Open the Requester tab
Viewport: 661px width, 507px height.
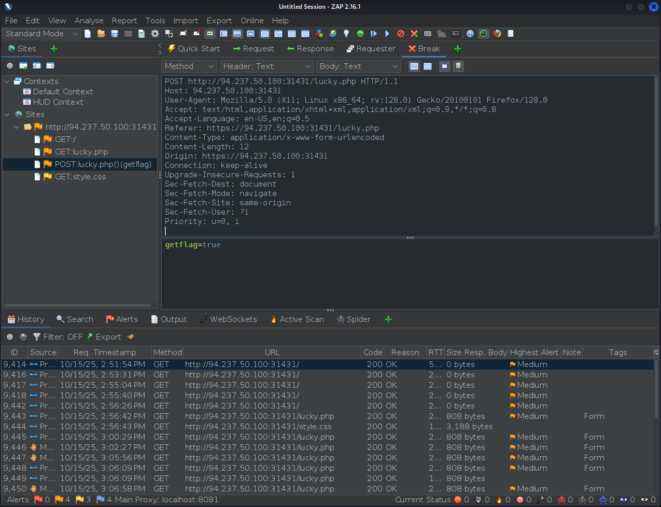pyautogui.click(x=371, y=49)
